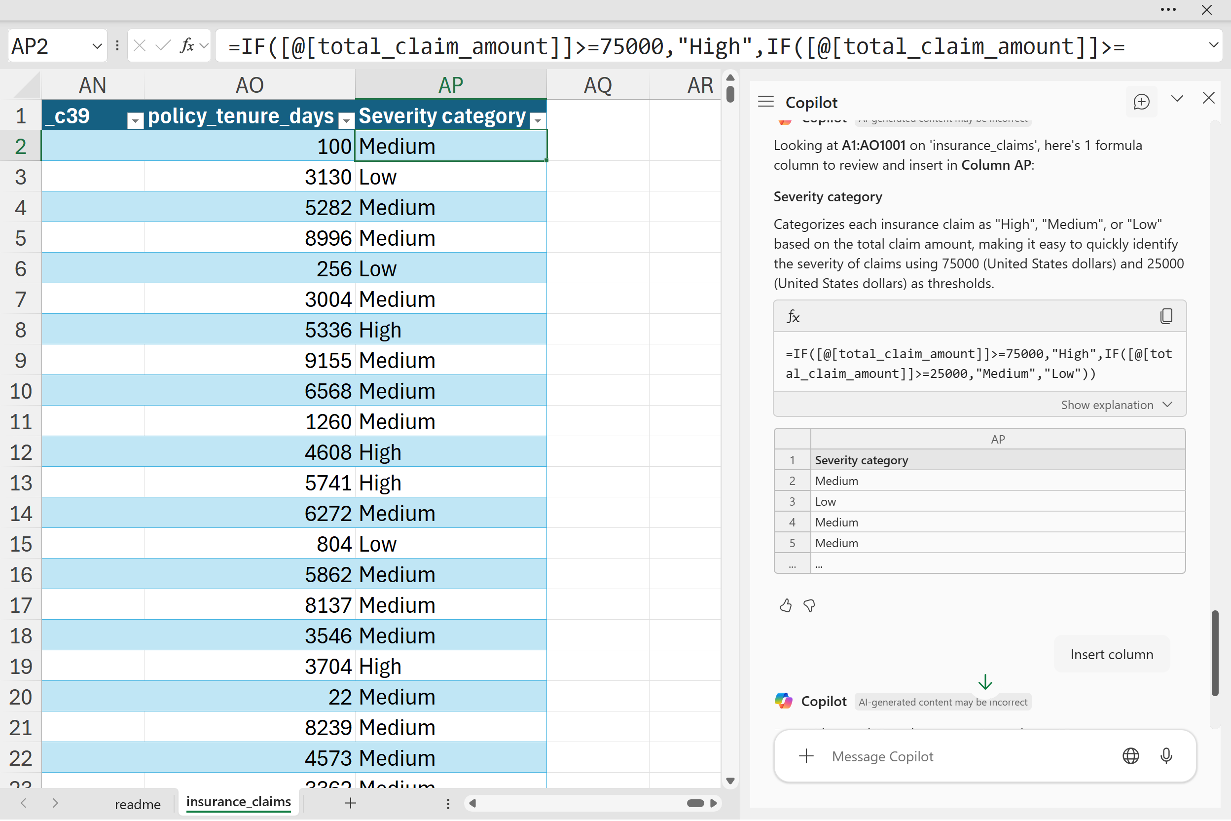Click the Insert function fx icon
The image size is (1231, 821).
[186, 46]
